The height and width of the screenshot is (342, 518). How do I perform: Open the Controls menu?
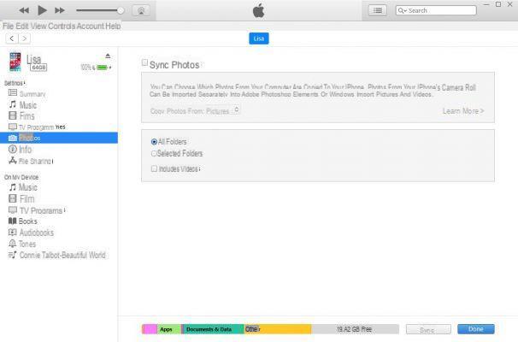click(62, 27)
